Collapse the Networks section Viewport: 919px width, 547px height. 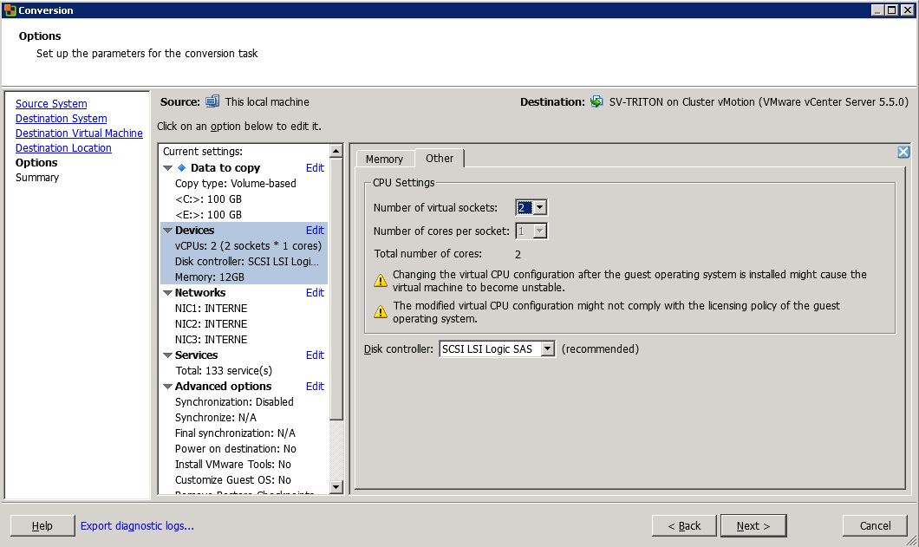click(x=167, y=292)
